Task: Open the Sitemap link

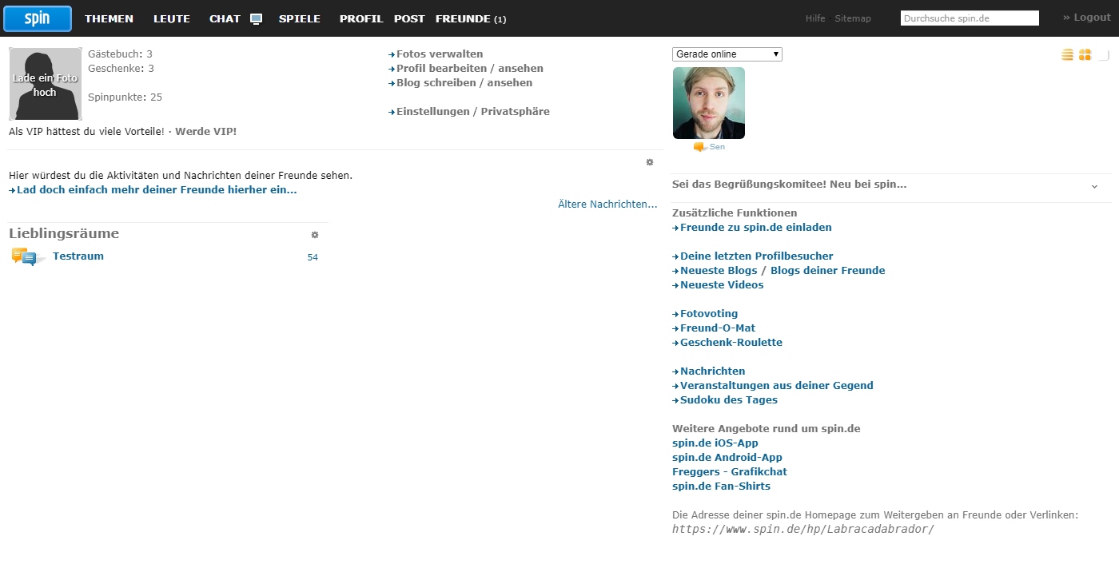Action: pyautogui.click(x=853, y=18)
